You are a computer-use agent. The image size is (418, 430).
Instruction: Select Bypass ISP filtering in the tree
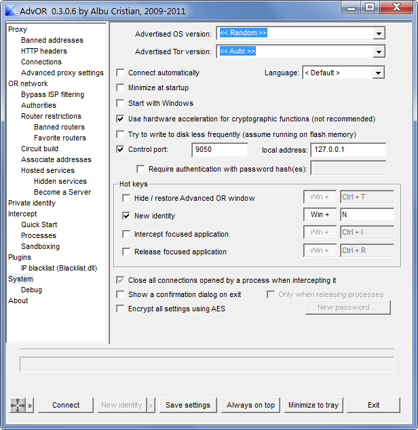click(53, 94)
